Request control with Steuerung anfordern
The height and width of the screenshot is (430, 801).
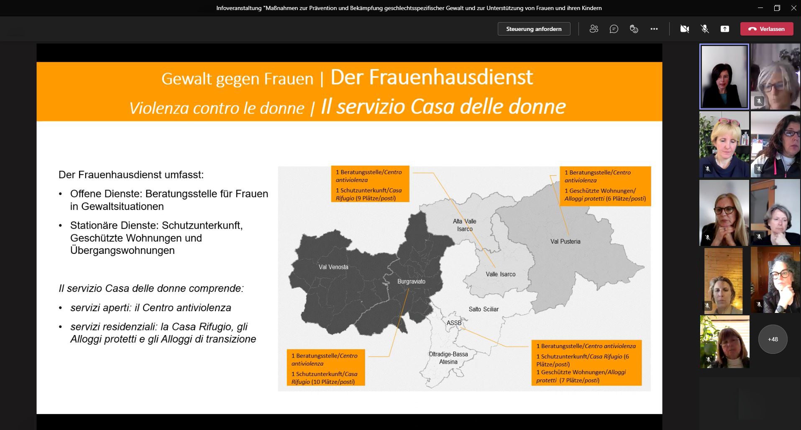534,29
